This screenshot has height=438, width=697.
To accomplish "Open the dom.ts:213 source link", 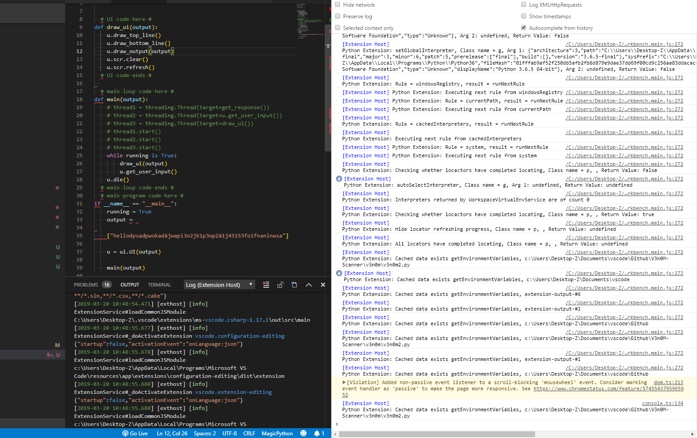I will pyautogui.click(x=668, y=382).
